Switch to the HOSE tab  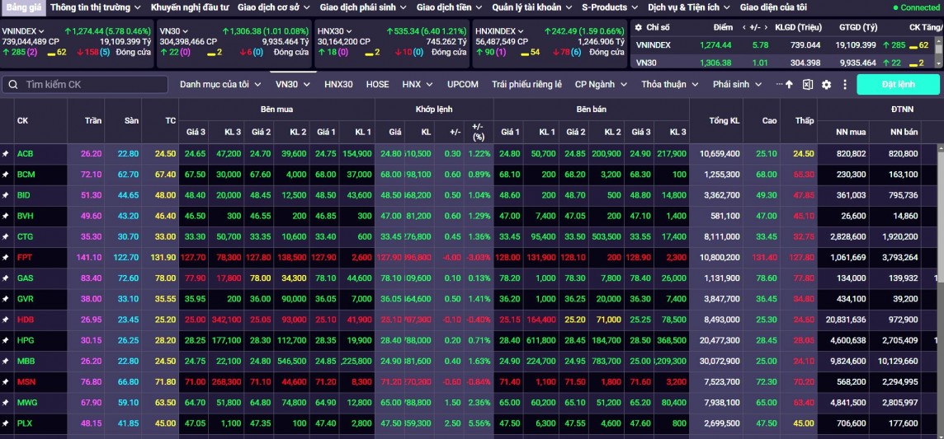[377, 85]
